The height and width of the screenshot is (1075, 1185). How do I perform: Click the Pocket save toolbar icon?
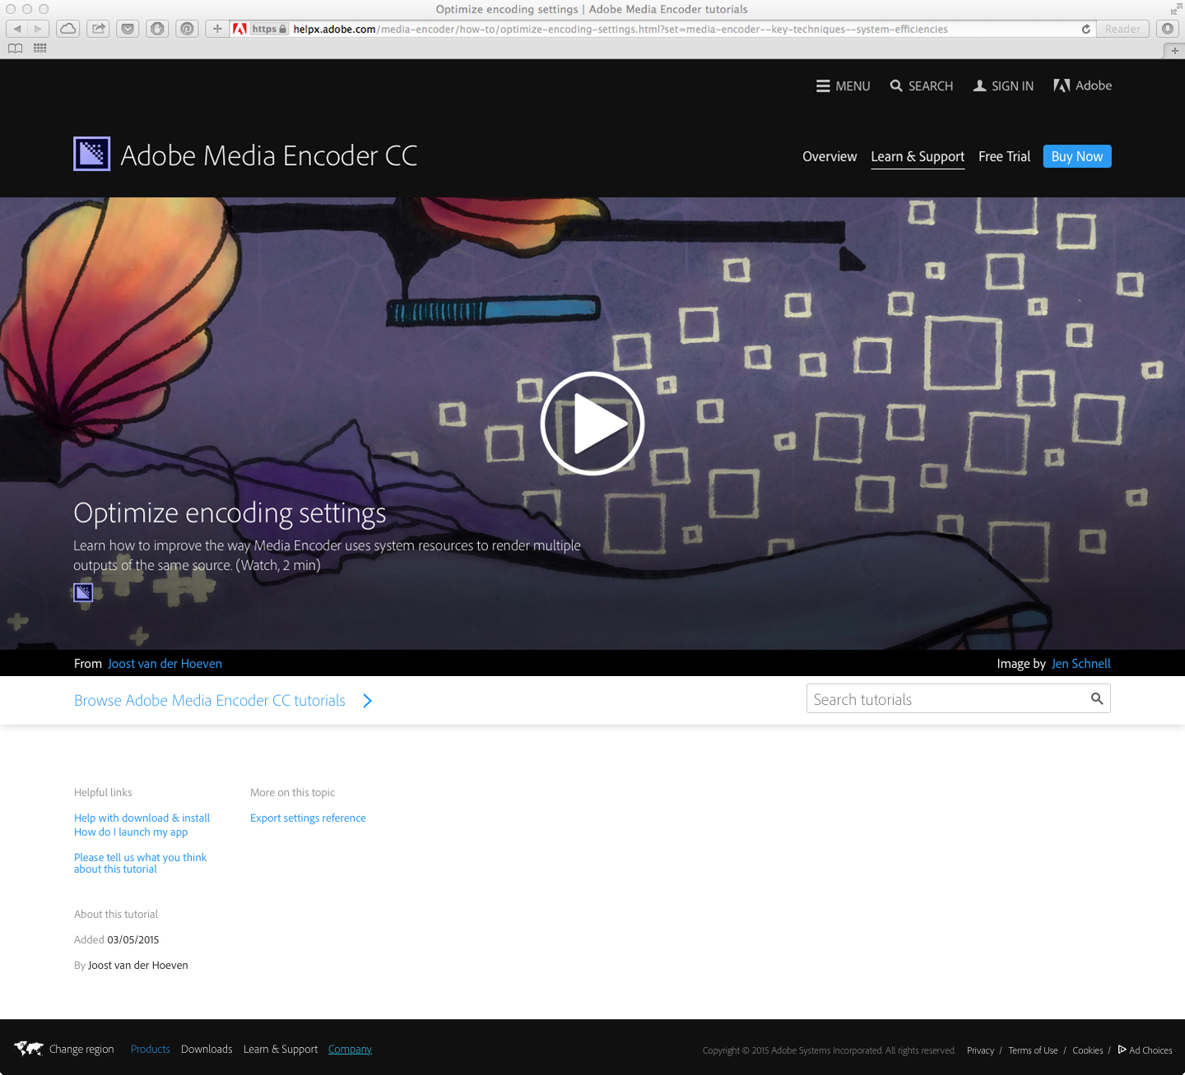point(128,29)
